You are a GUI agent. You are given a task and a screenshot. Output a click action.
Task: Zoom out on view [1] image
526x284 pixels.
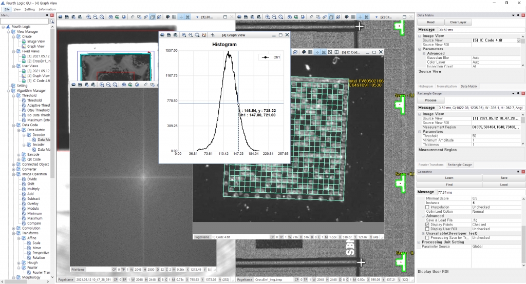(x=95, y=17)
